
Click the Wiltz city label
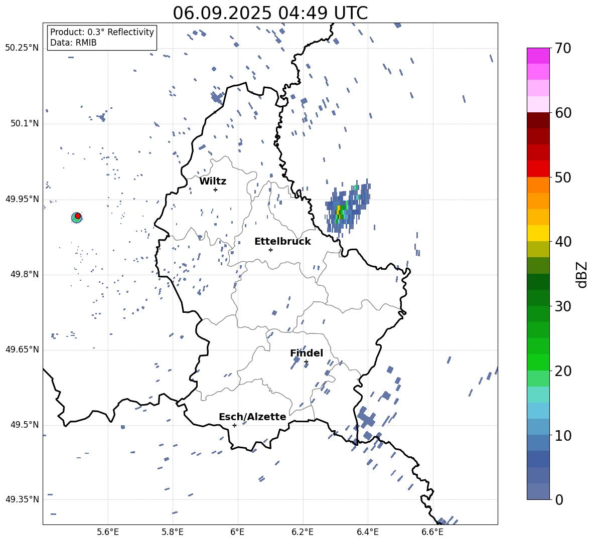click(213, 182)
